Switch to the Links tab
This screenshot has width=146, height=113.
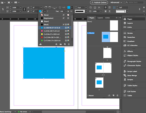click(x=107, y=18)
